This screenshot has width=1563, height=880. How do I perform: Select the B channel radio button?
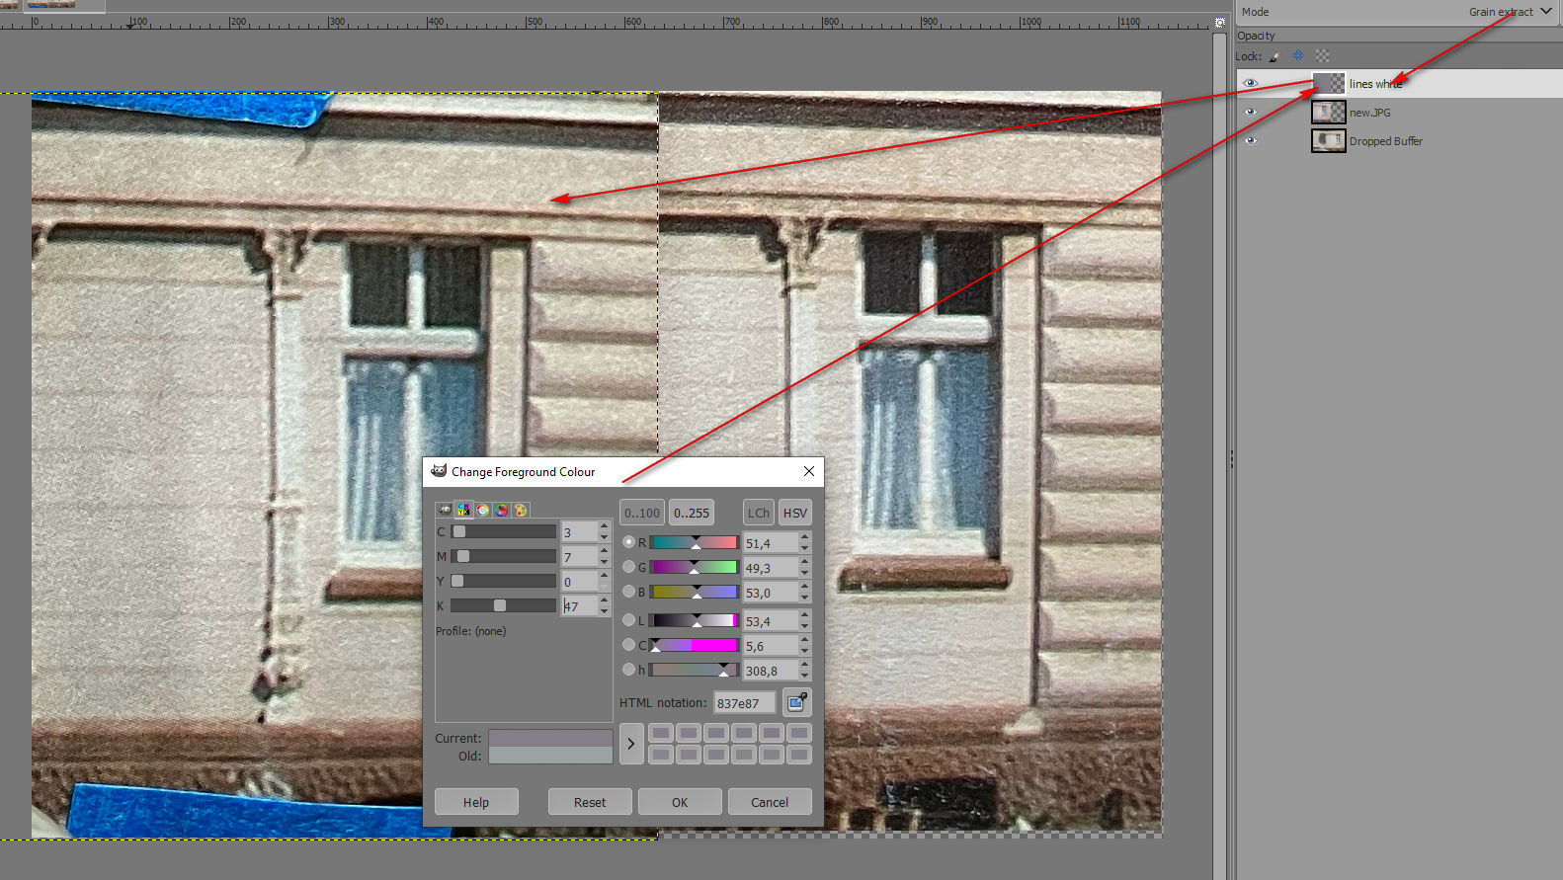(x=629, y=592)
